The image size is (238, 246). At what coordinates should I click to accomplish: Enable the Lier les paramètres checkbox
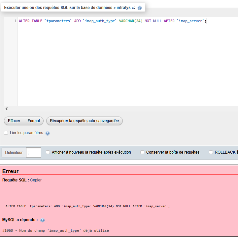pos(6,133)
